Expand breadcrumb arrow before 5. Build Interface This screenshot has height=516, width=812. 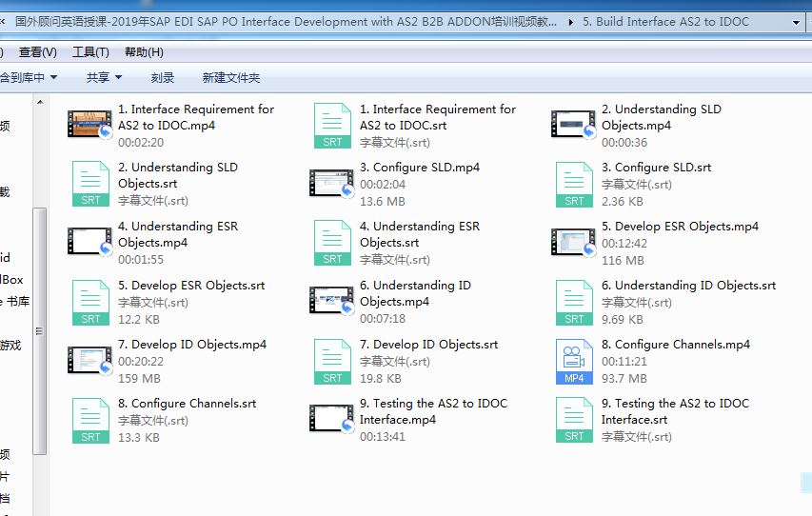570,22
